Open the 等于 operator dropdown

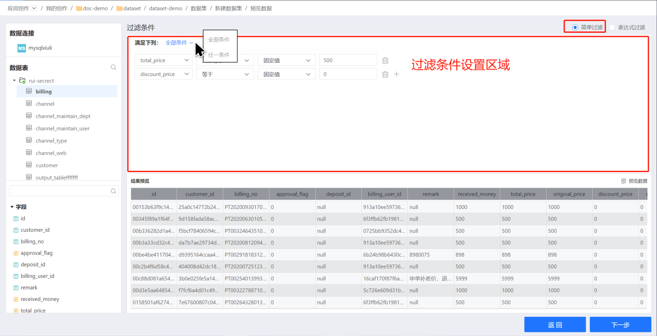click(x=224, y=74)
